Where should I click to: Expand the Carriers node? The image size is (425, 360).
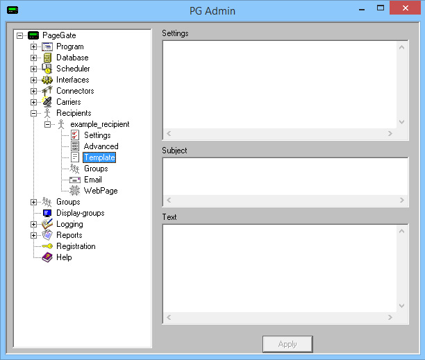coord(33,103)
